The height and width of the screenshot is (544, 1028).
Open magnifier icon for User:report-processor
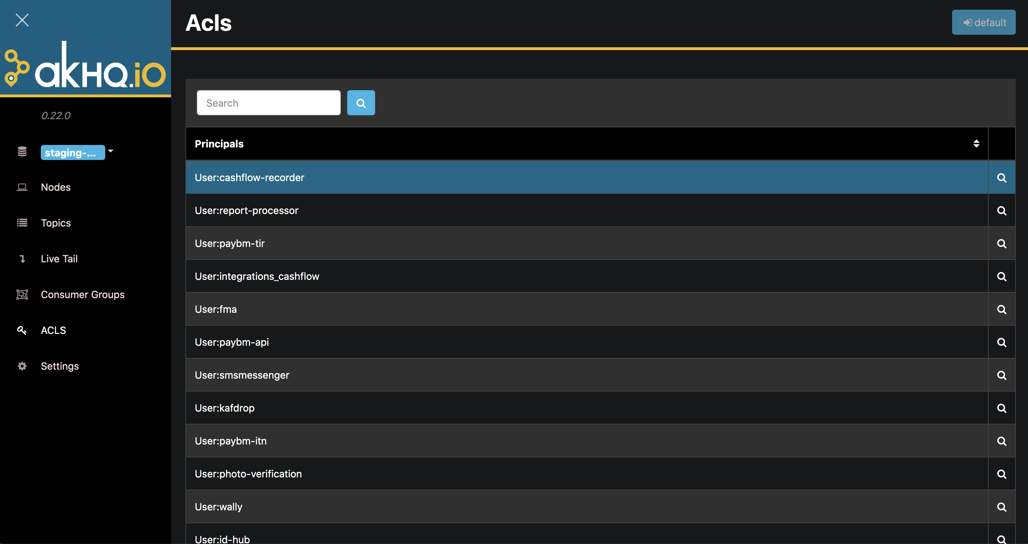point(1001,211)
